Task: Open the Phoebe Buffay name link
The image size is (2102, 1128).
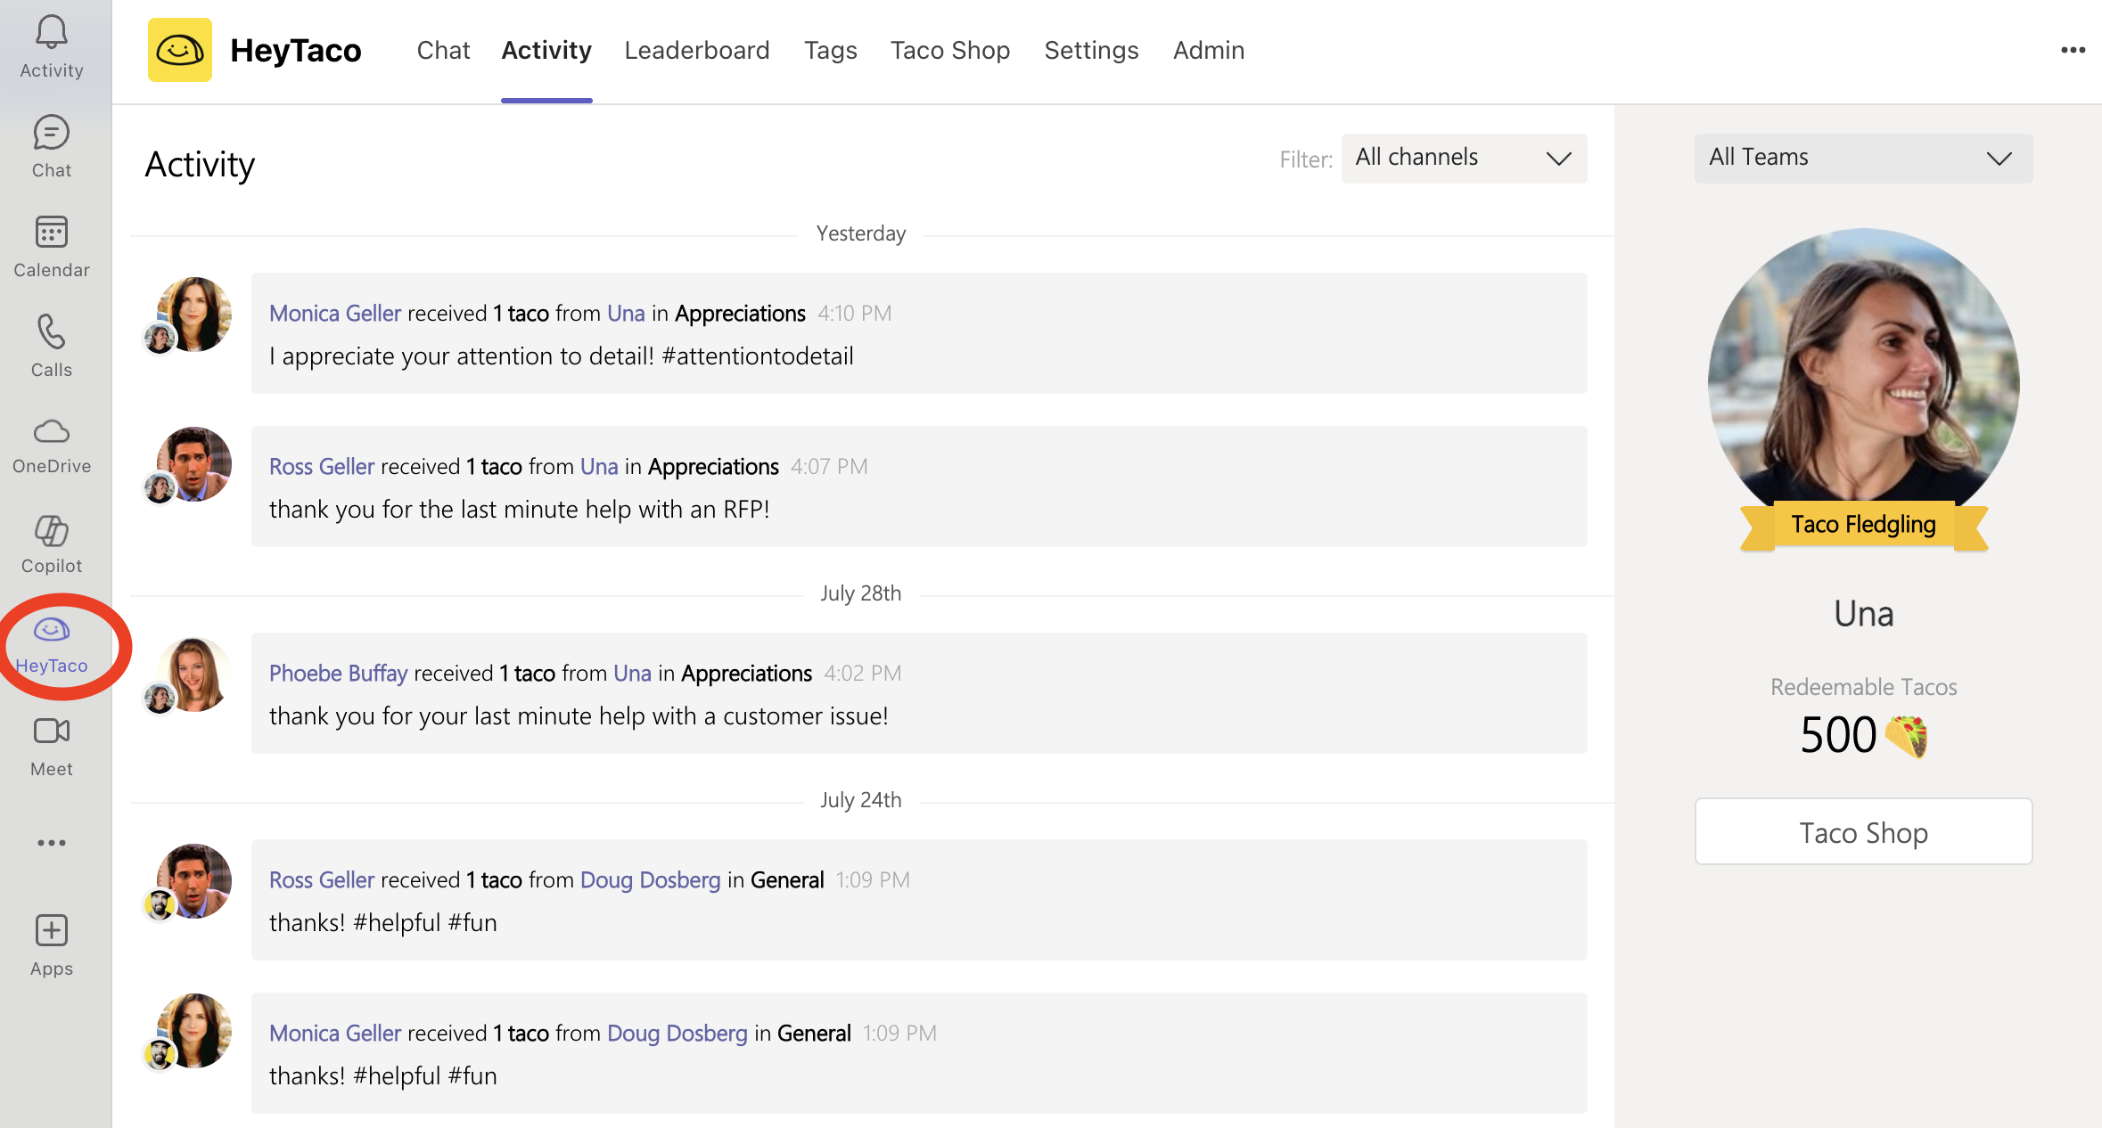Action: tap(338, 674)
